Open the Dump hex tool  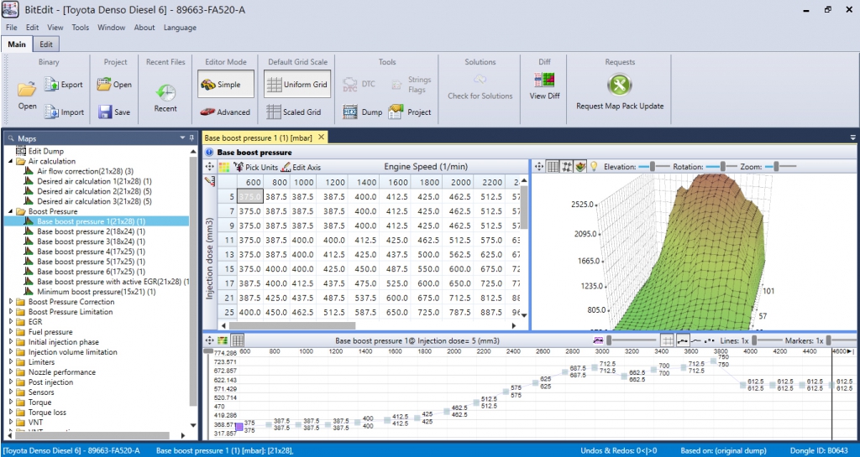pyautogui.click(x=362, y=112)
